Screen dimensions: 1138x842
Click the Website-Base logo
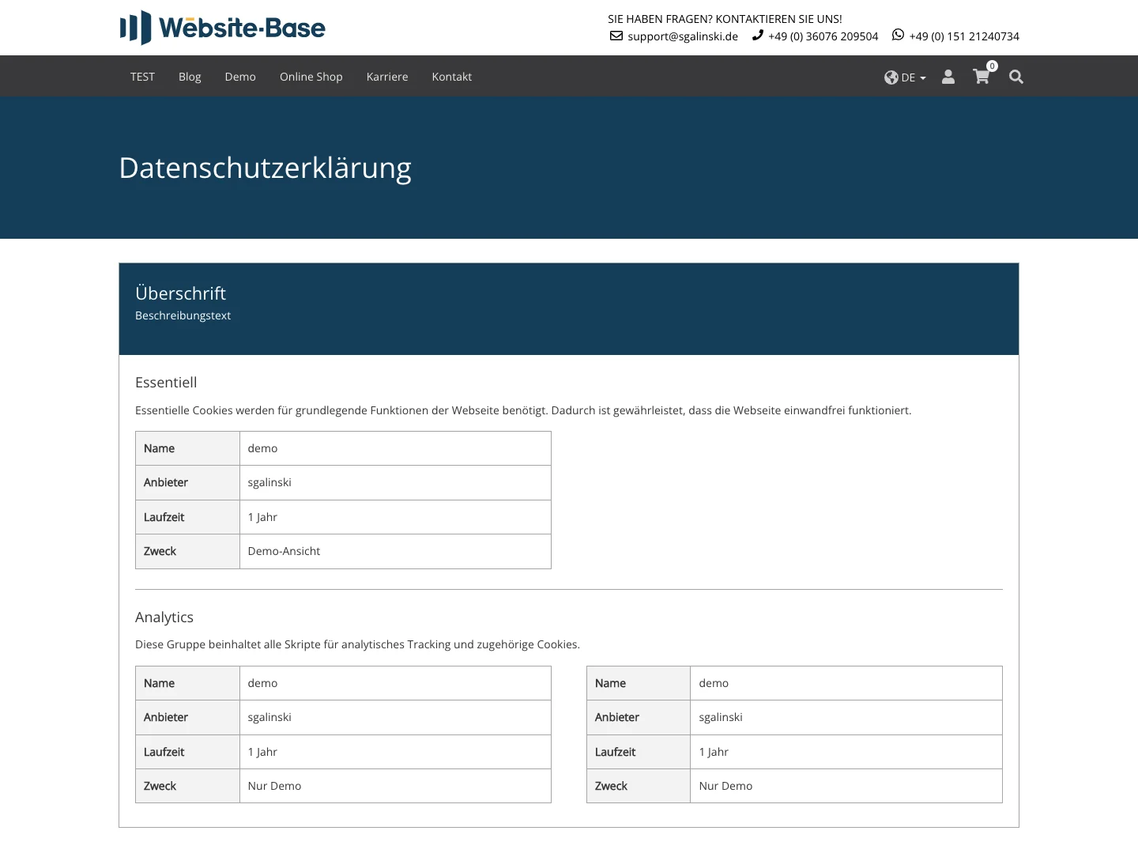click(222, 27)
